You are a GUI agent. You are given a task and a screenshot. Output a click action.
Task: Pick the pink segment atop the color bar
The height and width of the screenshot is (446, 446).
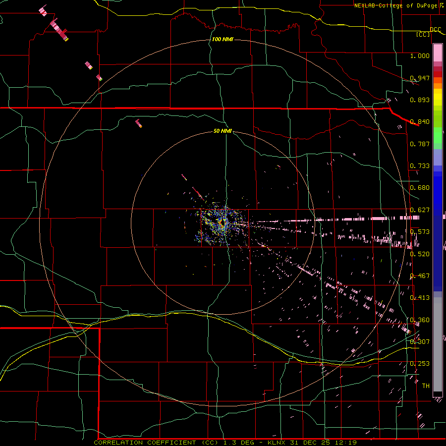click(438, 53)
